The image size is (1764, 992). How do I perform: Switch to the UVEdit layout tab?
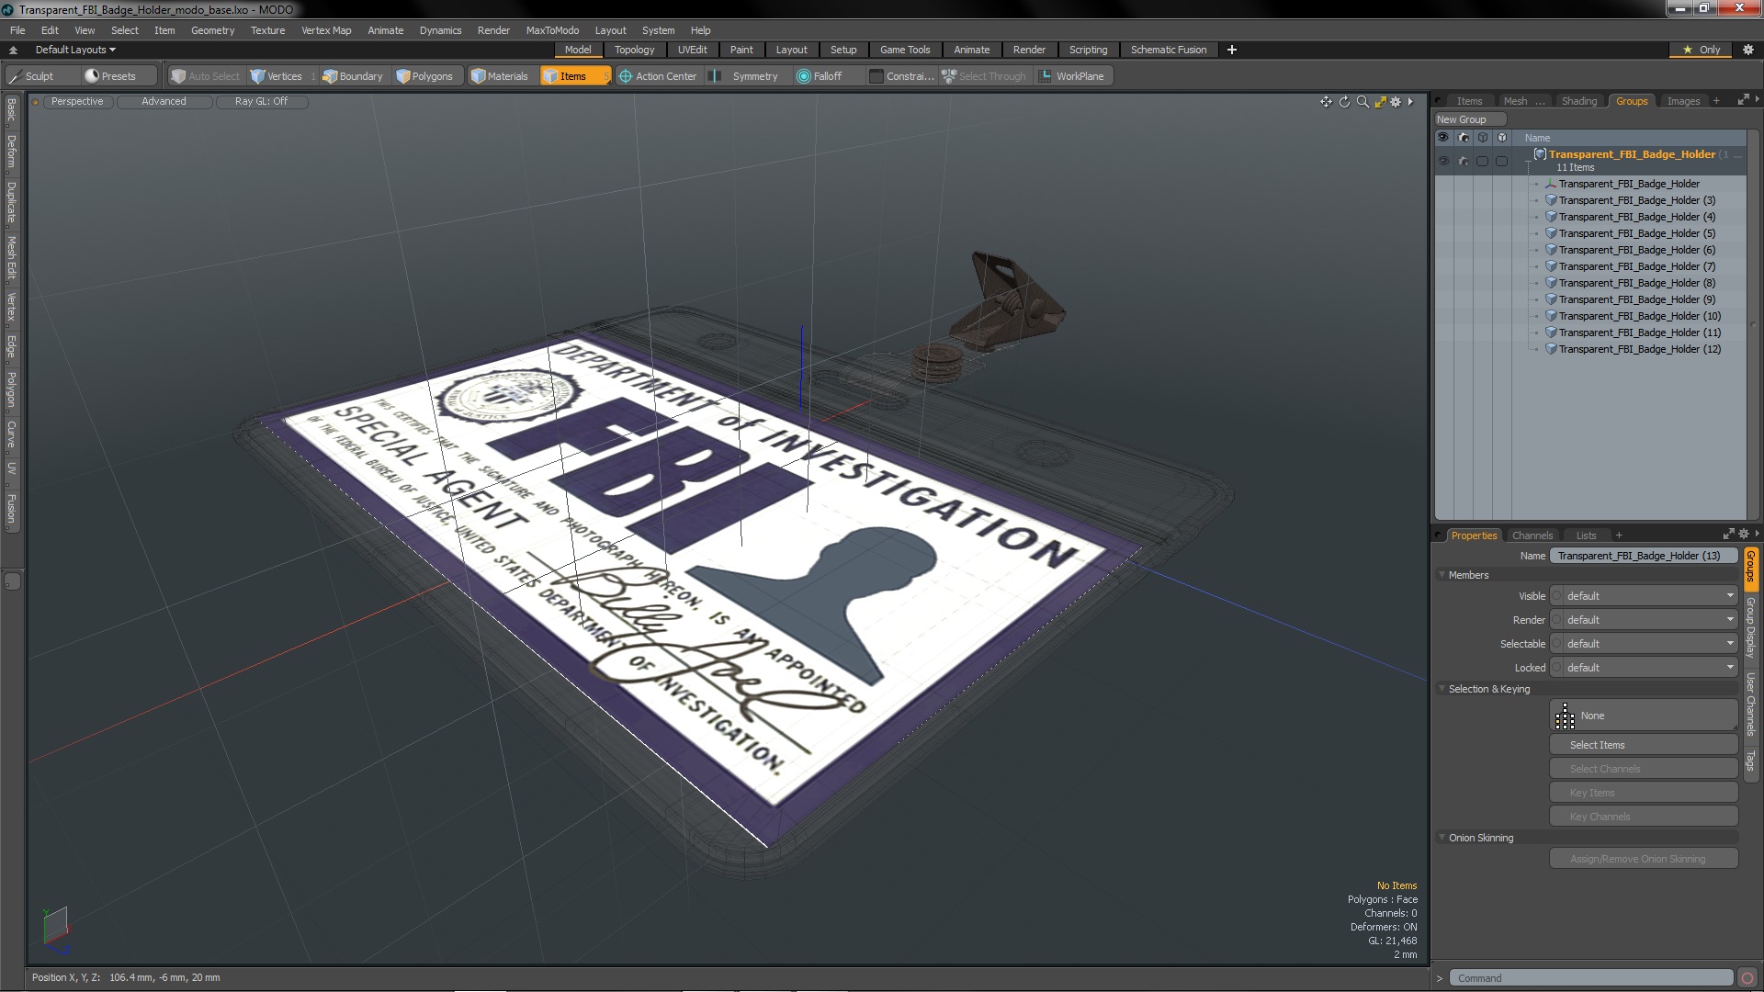(x=692, y=50)
